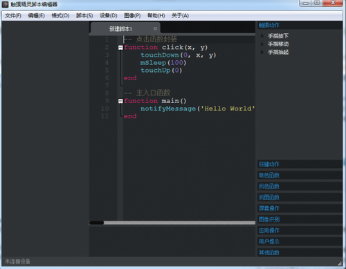Minimize the 触摸精灵脚本编辑器 window
This screenshot has width=346, height=269.
click(306, 3)
